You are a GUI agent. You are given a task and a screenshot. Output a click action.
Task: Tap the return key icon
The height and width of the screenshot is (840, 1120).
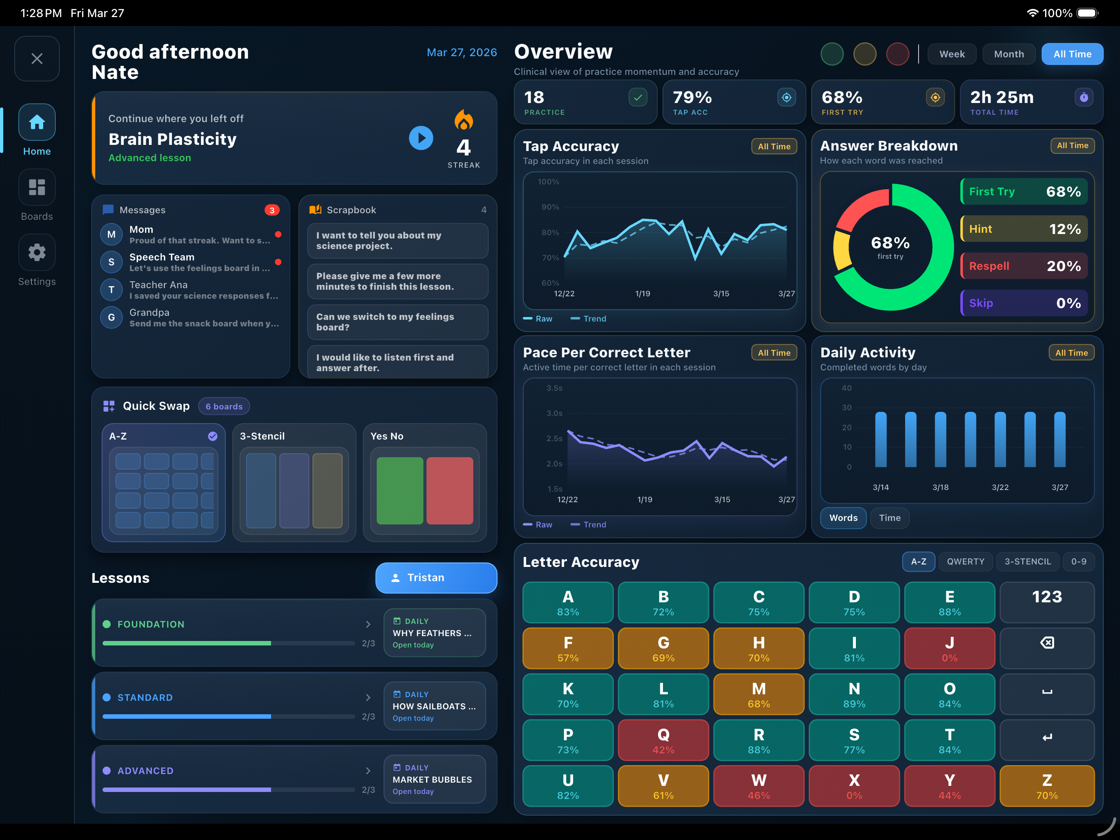pos(1047,740)
